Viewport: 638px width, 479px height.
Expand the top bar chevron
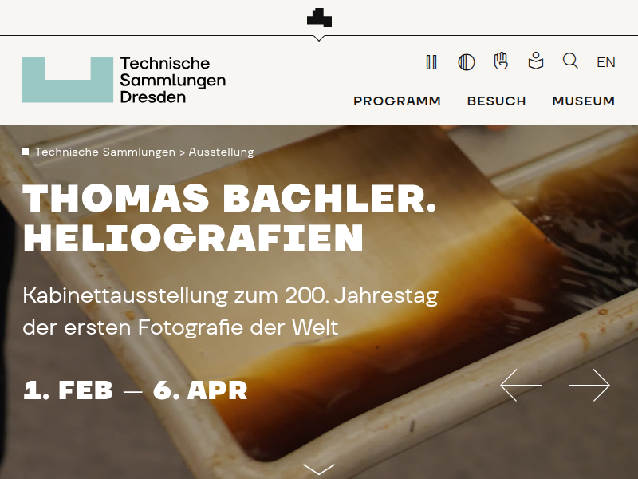click(319, 38)
